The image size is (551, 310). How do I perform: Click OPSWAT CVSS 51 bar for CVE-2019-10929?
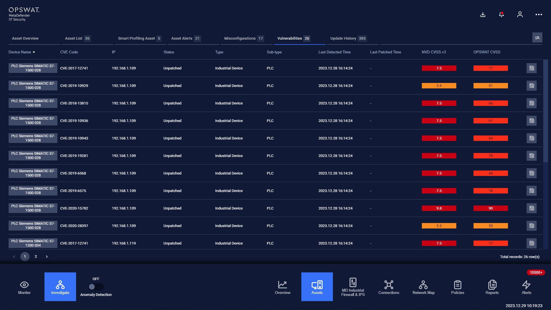(x=490, y=86)
